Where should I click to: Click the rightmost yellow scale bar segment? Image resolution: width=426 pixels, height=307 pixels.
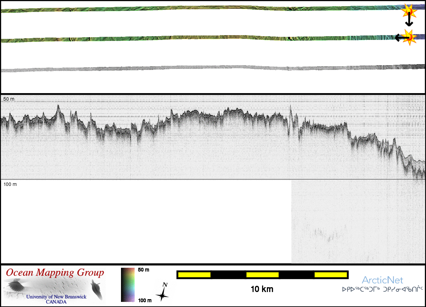[x=330, y=275]
